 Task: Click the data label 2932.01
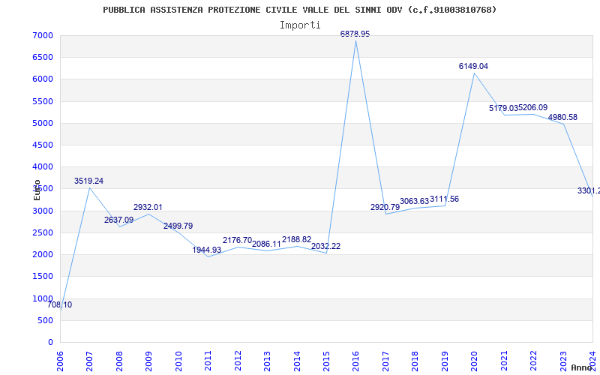pyautogui.click(x=148, y=207)
